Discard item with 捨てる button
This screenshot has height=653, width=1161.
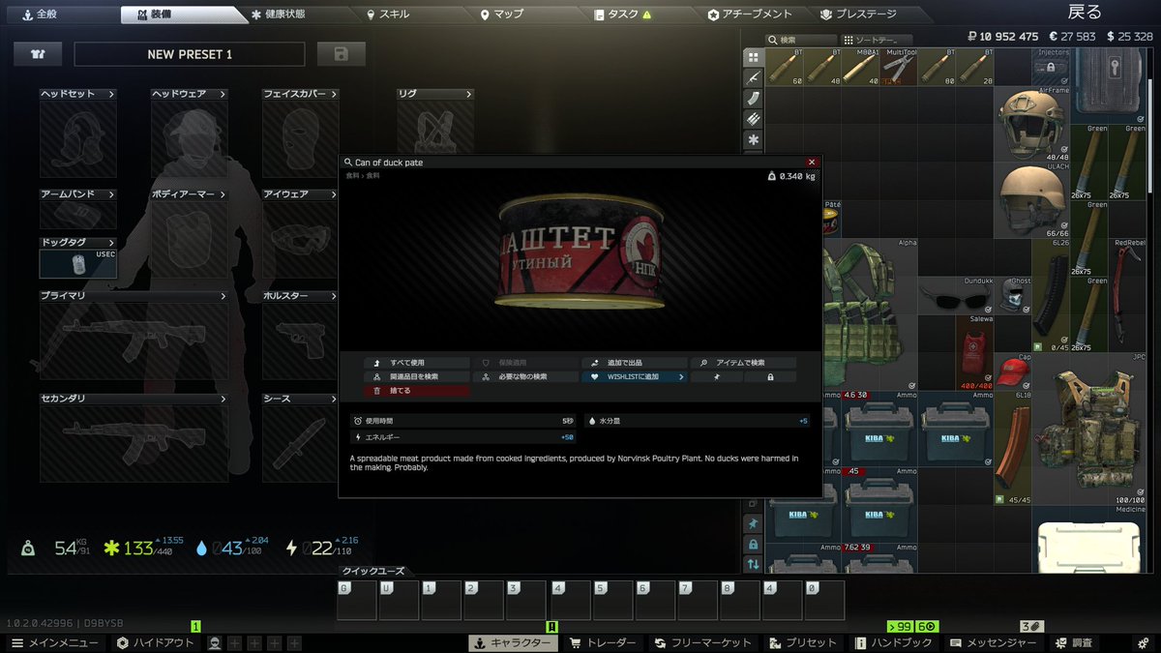pos(417,391)
